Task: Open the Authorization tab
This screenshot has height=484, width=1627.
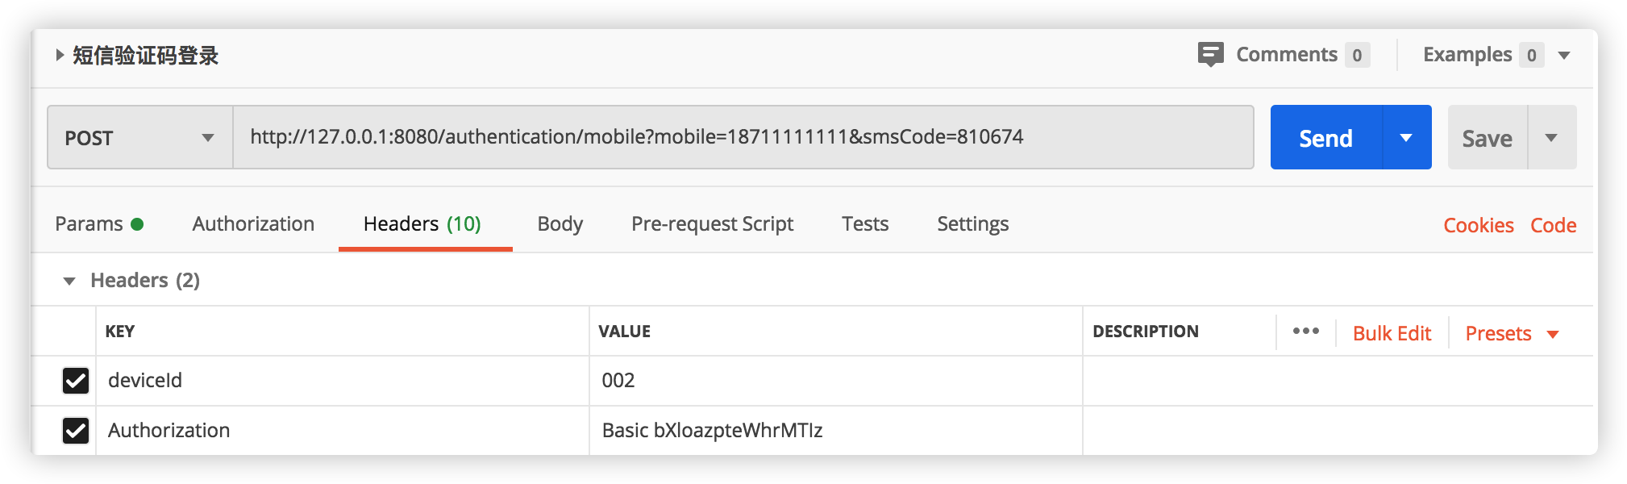Action: click(x=253, y=224)
